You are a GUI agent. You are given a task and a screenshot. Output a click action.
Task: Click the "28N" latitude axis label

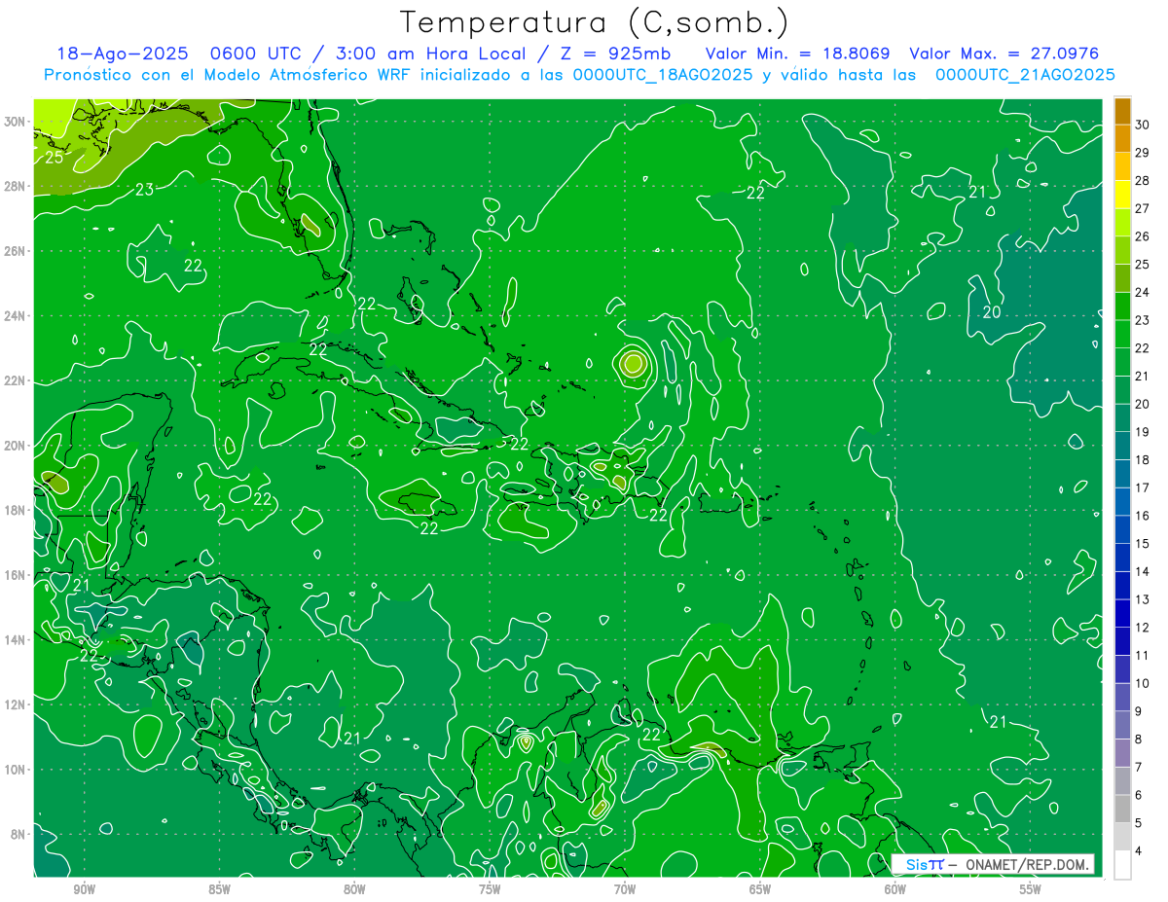17,186
